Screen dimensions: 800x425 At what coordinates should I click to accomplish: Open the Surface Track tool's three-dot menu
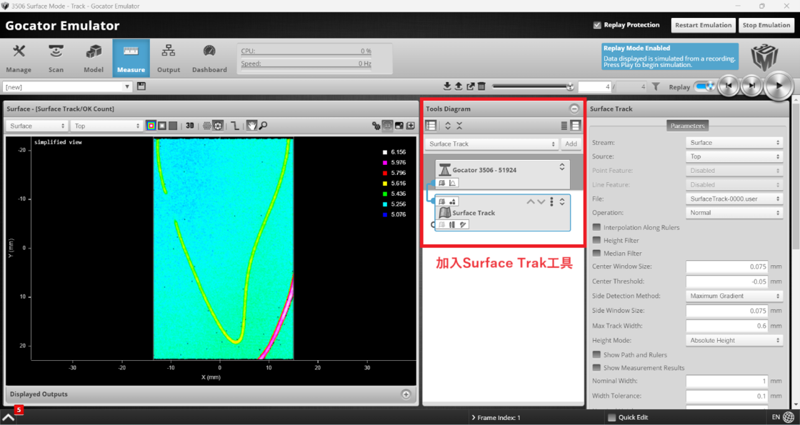552,202
